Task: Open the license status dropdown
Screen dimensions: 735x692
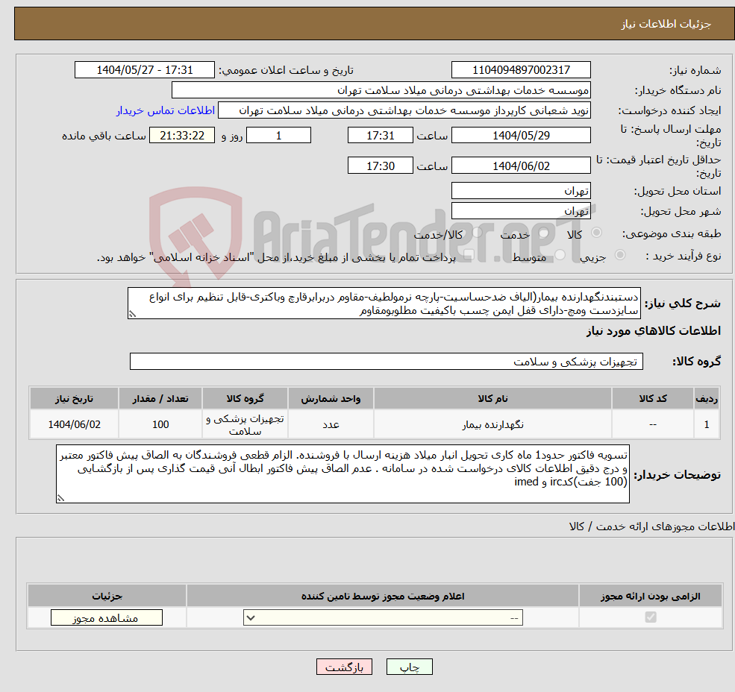Action: tap(383, 618)
